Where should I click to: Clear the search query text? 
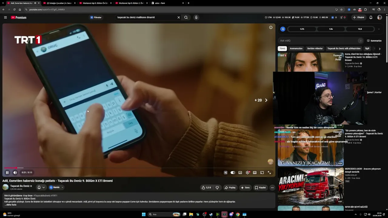point(179,18)
